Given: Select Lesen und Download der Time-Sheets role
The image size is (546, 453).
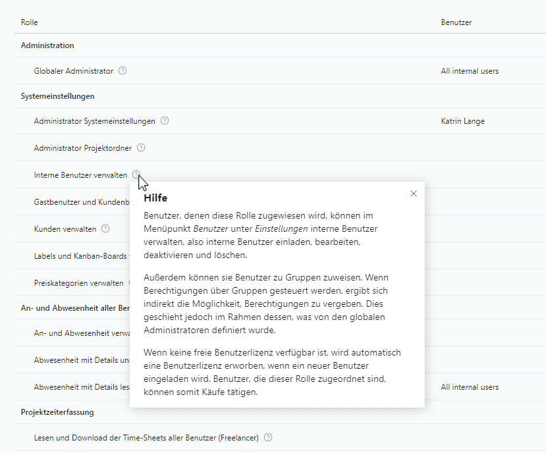Looking at the screenshot, I should pyautogui.click(x=146, y=437).
